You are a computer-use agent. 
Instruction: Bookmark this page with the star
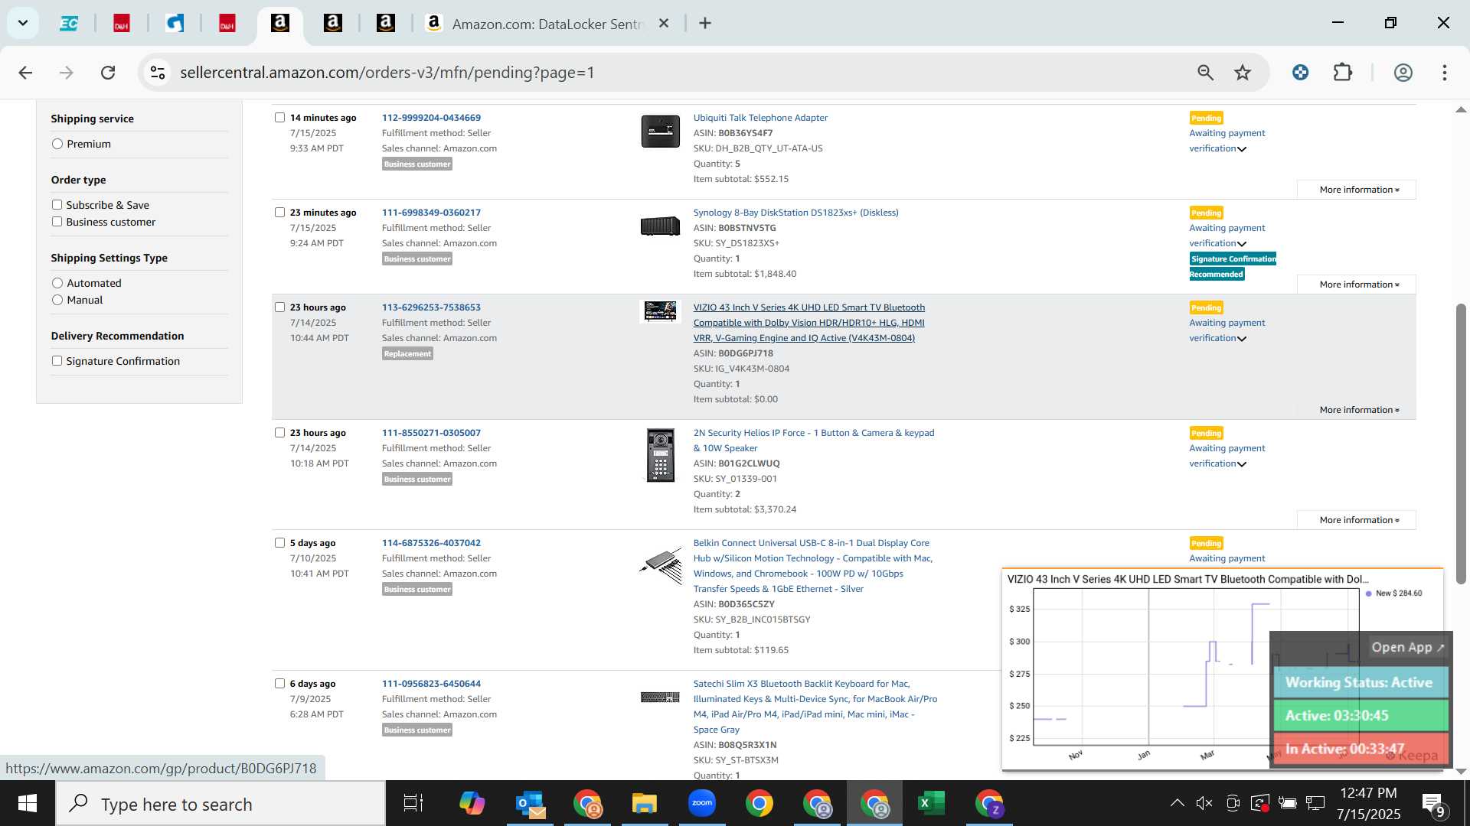1243,73
